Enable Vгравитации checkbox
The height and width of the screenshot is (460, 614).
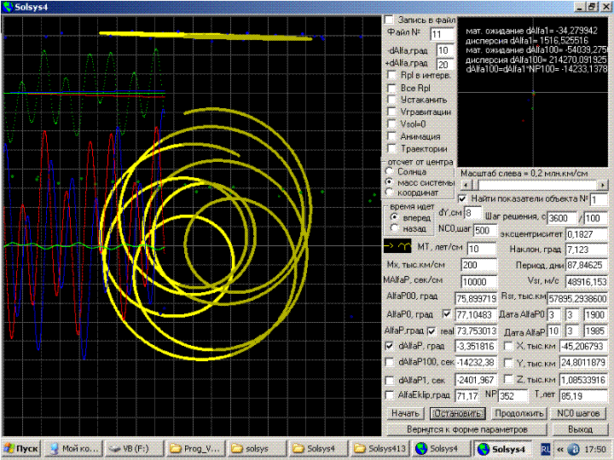click(391, 112)
